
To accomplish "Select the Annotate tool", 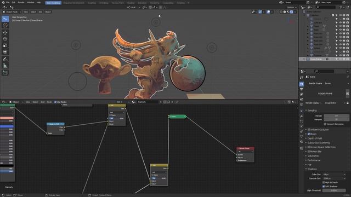I will tap(5, 59).
